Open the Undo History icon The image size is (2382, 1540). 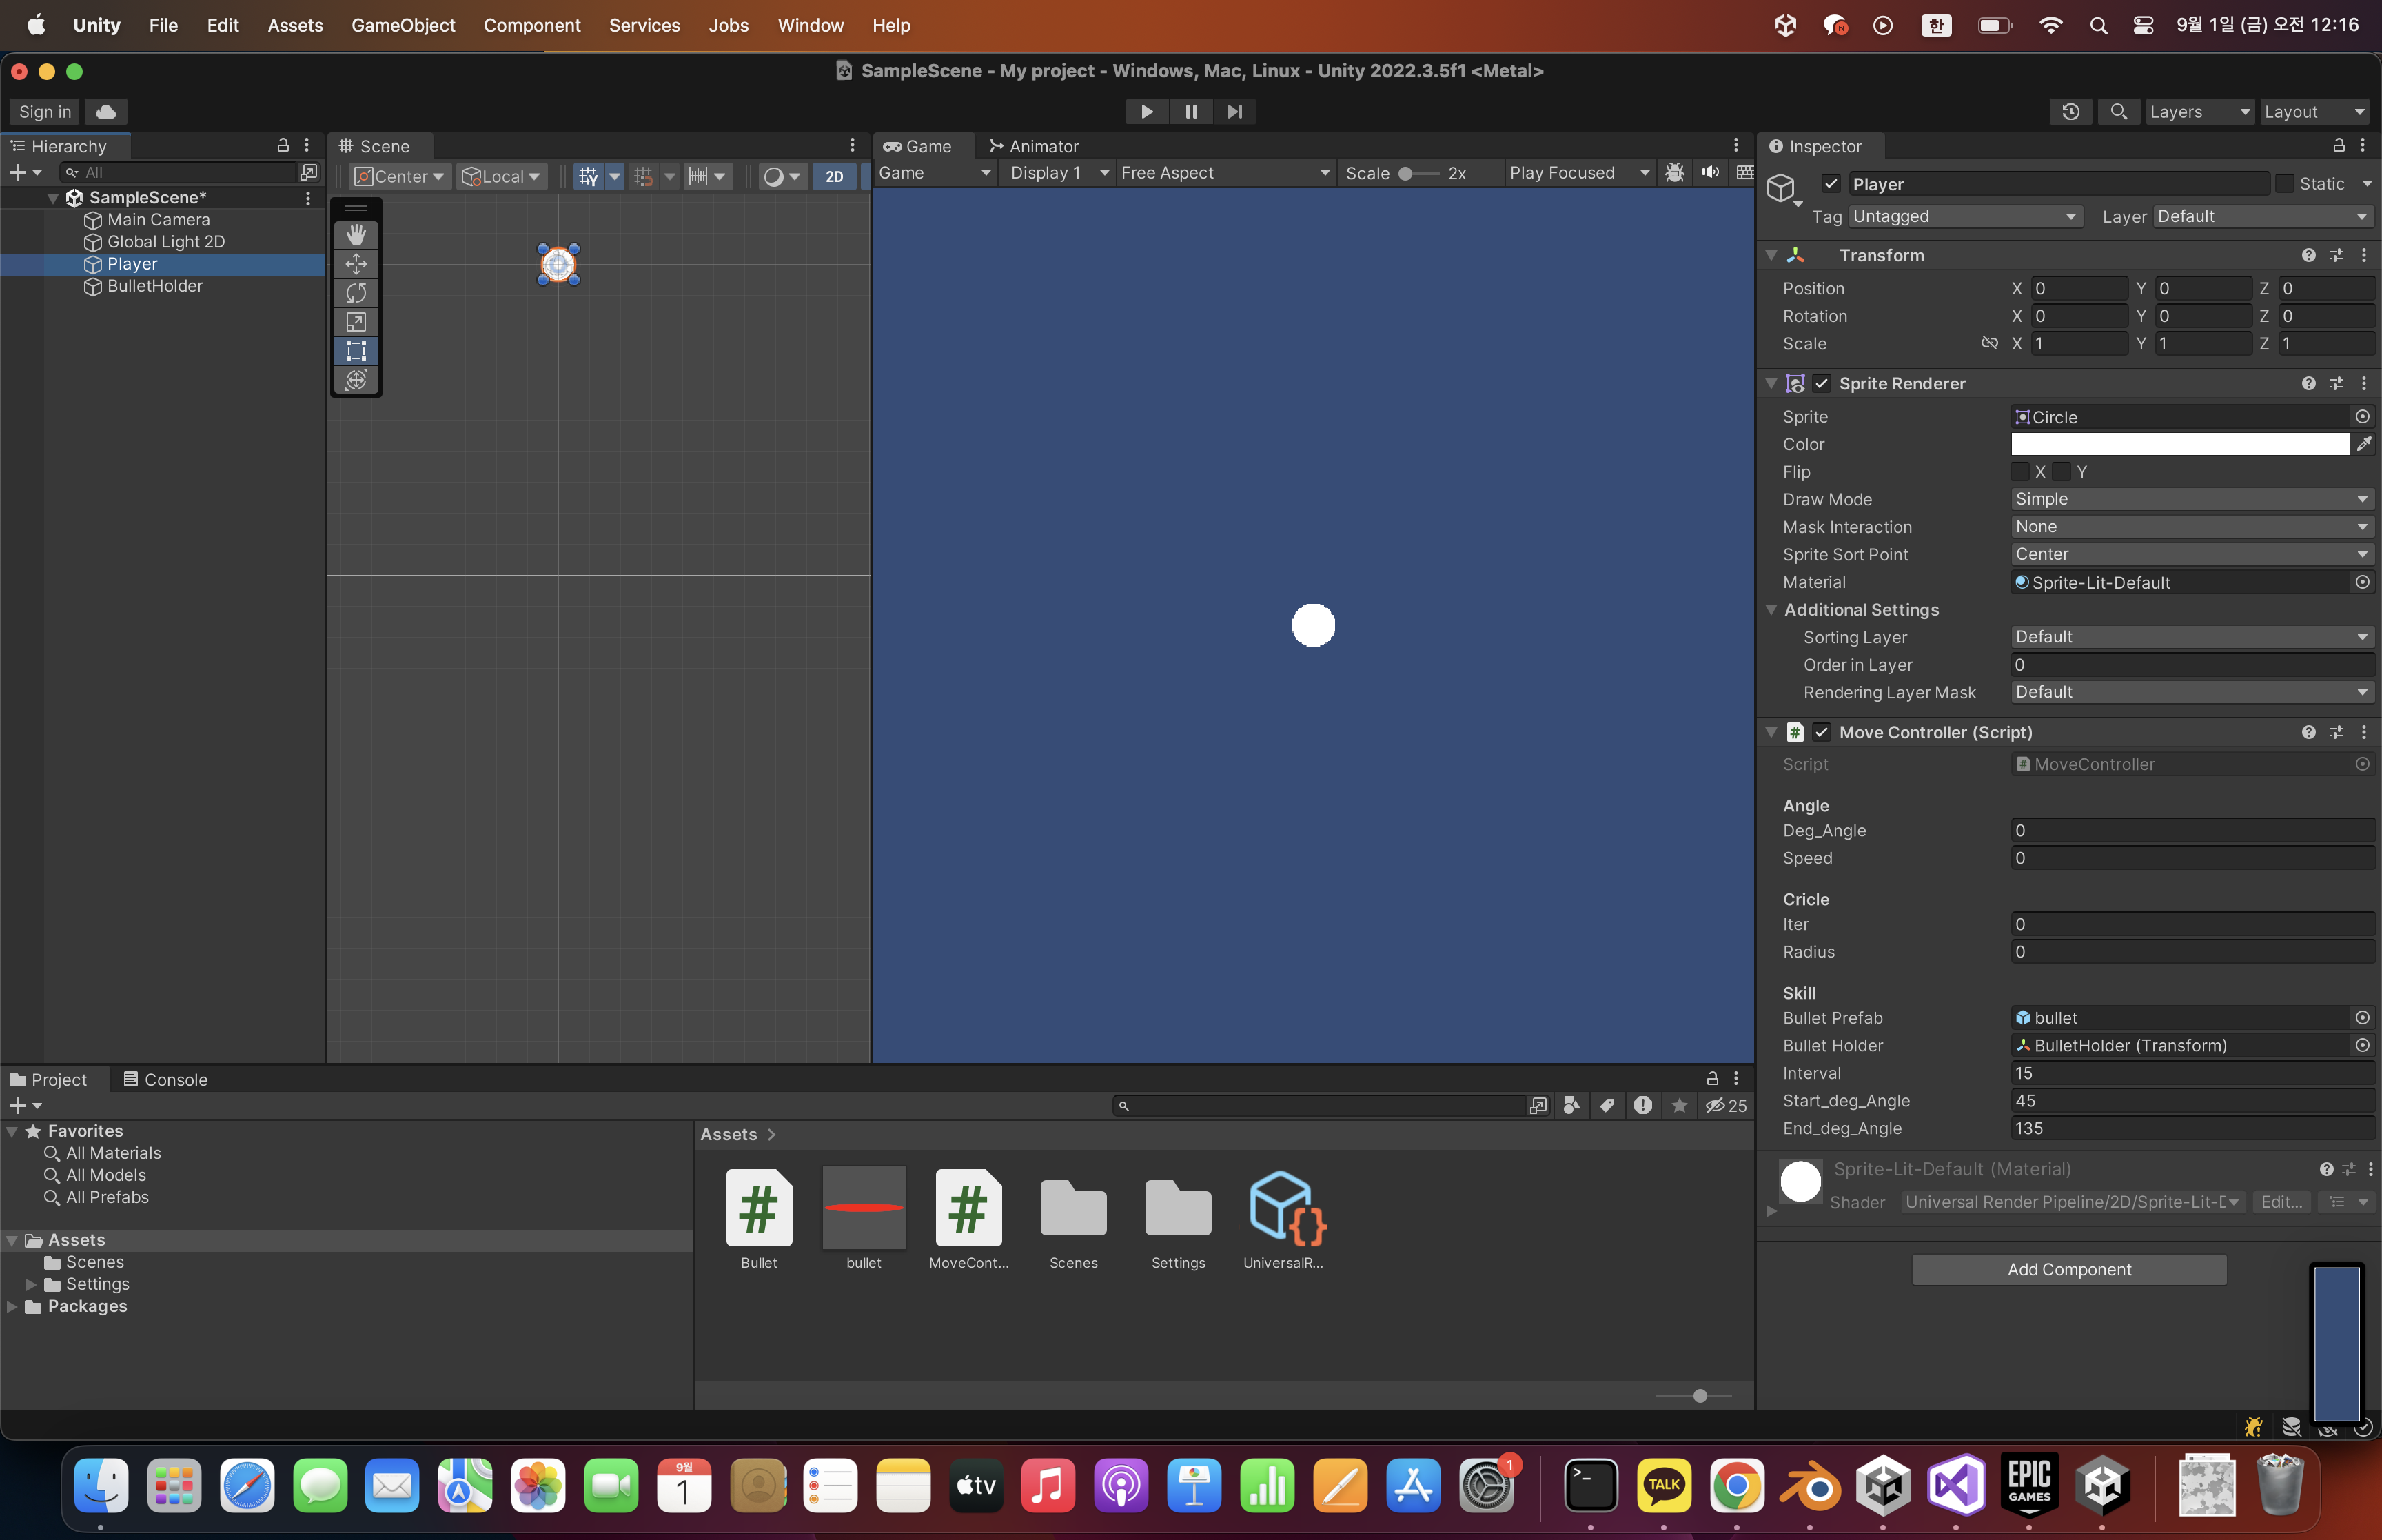point(2070,112)
